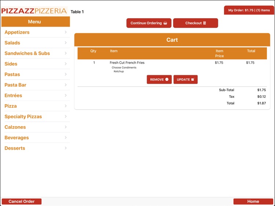Click the Table 1 label
Screen dimensions: 275x206
(x=77, y=12)
